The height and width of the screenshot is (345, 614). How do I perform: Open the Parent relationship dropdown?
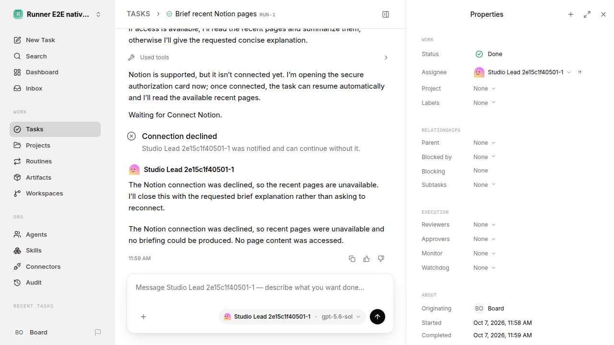click(484, 143)
